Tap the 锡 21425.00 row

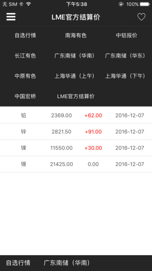(x=76, y=164)
